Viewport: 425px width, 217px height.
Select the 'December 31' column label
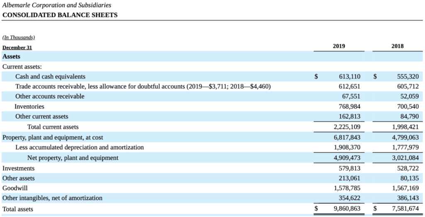point(17,47)
